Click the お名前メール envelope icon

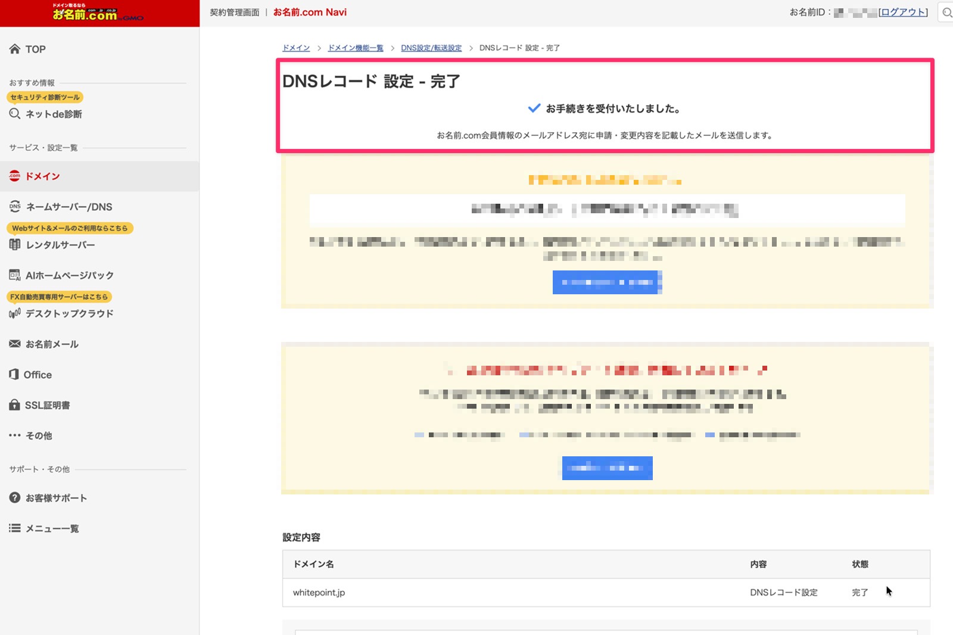point(15,344)
